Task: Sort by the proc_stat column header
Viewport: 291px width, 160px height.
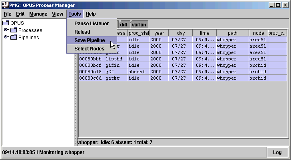Action: coord(138,33)
